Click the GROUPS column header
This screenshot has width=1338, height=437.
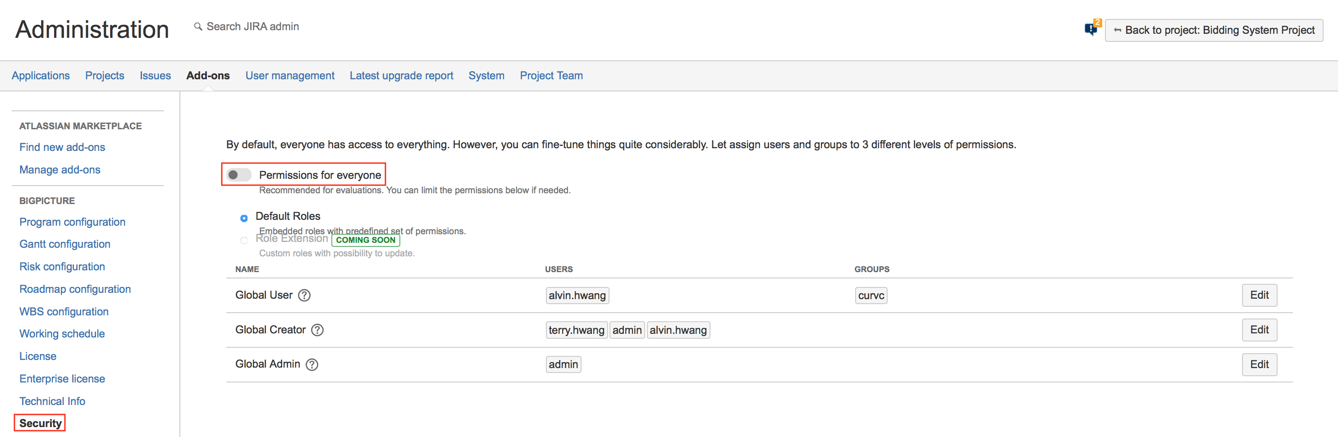tap(872, 269)
